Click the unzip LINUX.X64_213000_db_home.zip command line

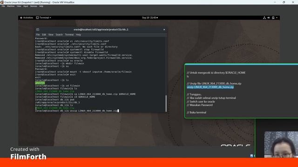77,111
